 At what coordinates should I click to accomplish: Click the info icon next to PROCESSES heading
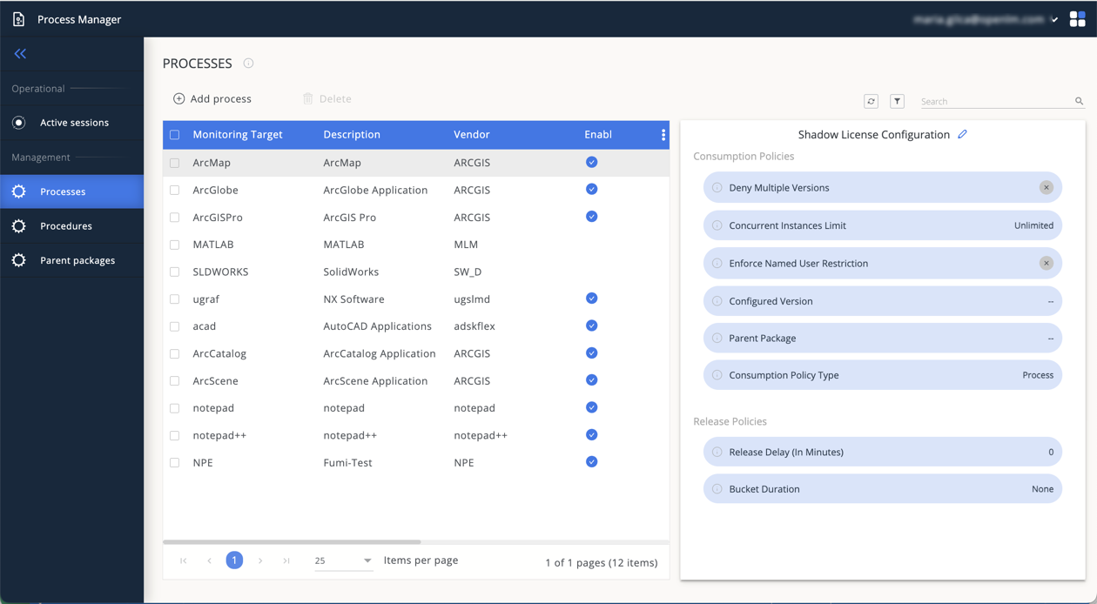click(248, 64)
